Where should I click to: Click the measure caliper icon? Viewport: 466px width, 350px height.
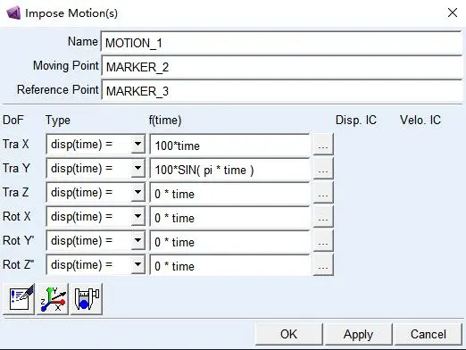[87, 299]
